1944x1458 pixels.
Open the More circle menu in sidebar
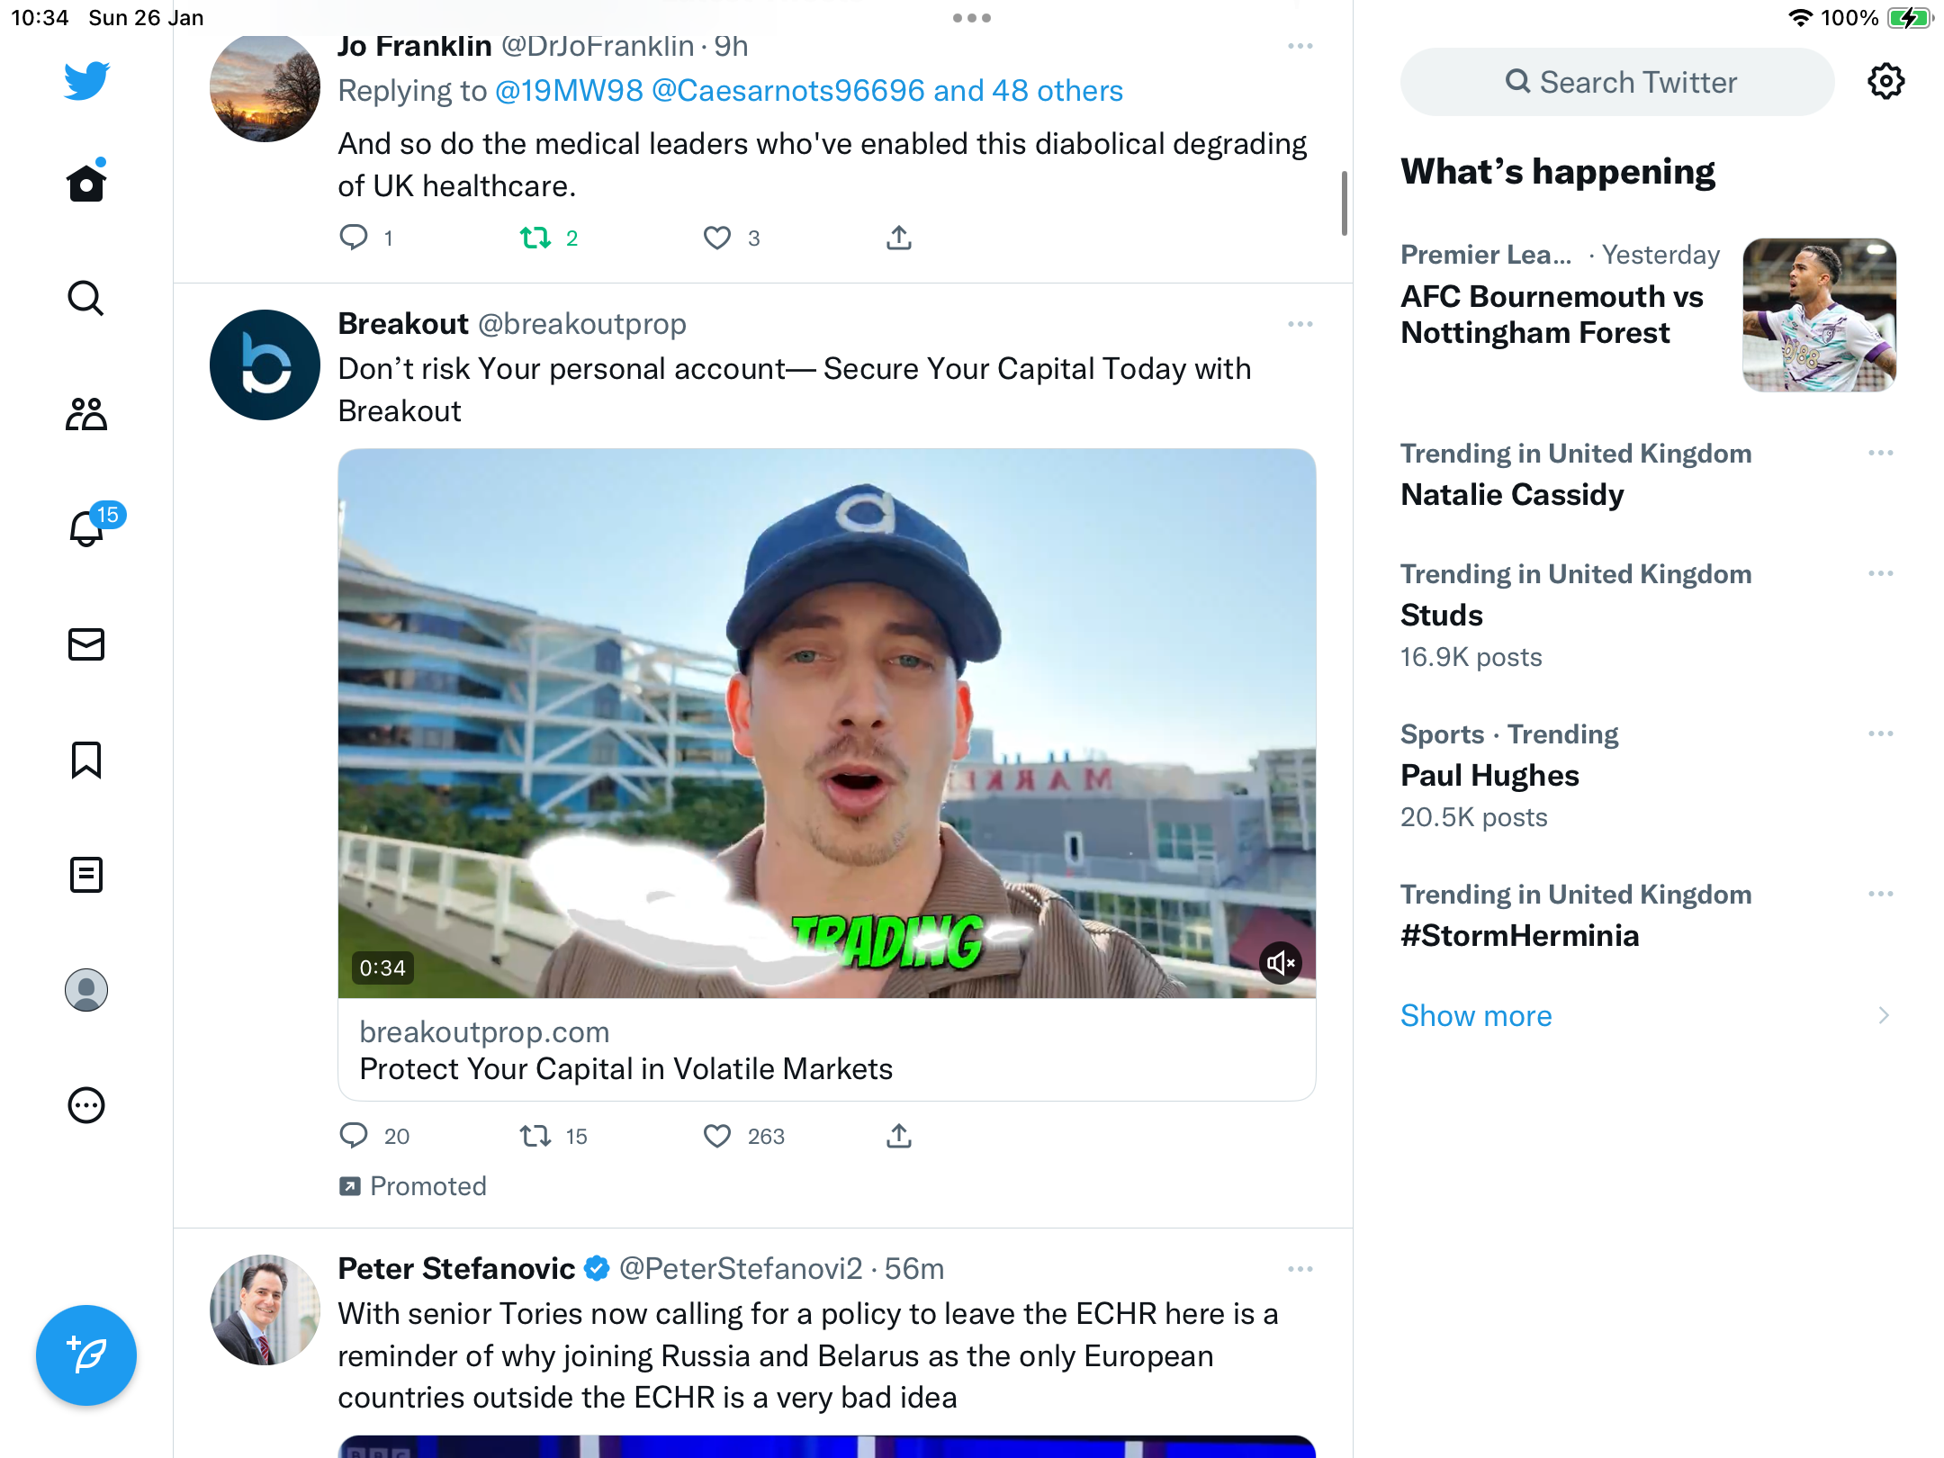86,1105
